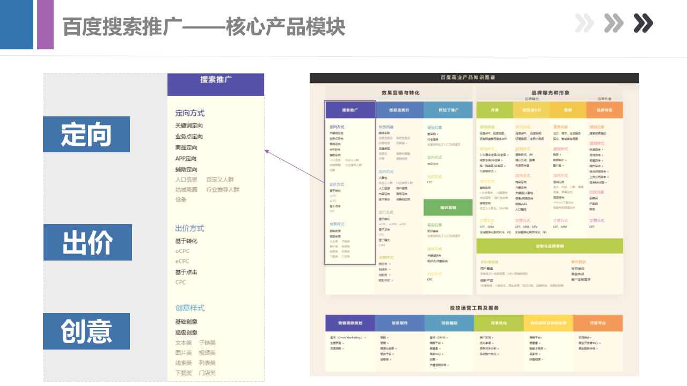Click 定向方式 heading in the enlarged left panel
The width and height of the screenshot is (687, 386).
190,113
